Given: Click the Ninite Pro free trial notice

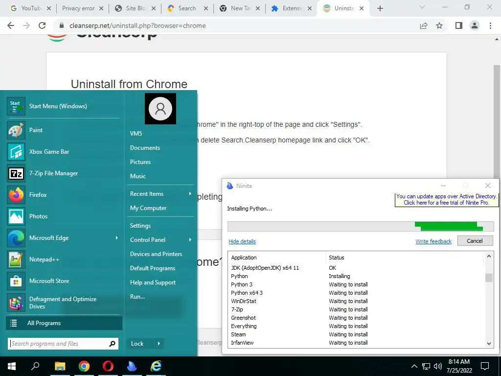Looking at the screenshot, I should [x=446, y=200].
